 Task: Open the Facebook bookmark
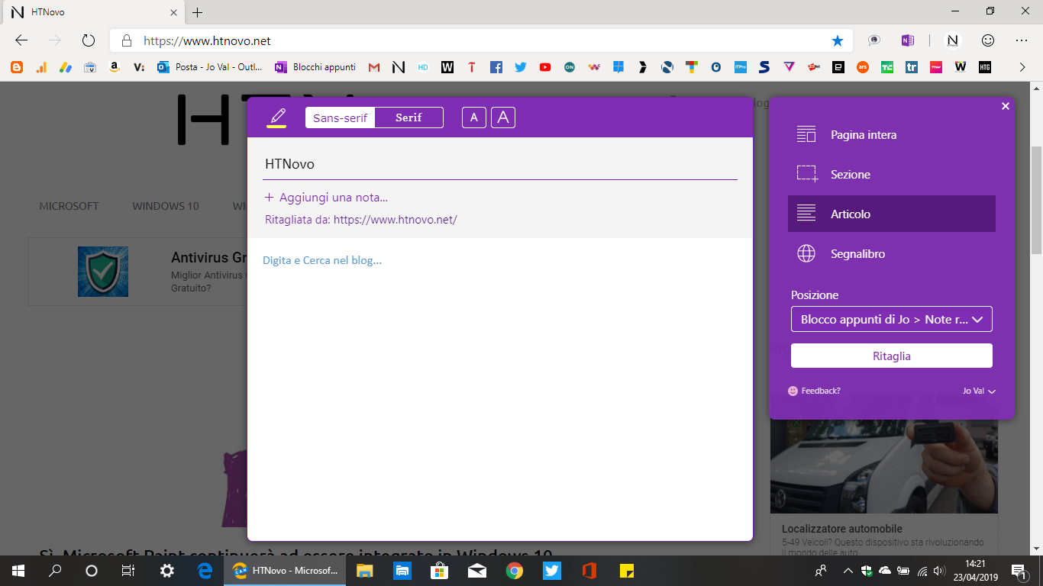pyautogui.click(x=496, y=67)
